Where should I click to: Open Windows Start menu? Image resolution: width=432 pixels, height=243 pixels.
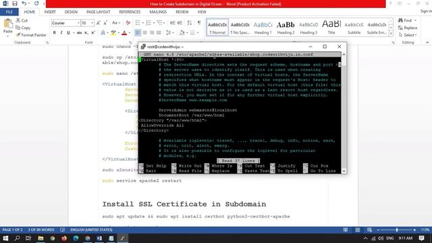click(5, 238)
